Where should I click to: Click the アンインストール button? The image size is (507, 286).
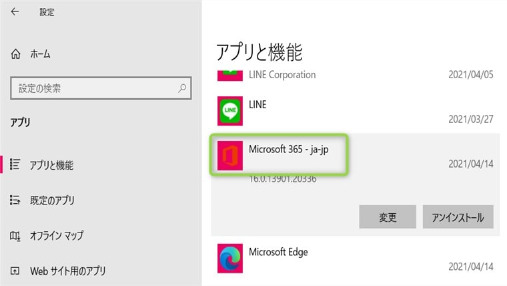[458, 217]
